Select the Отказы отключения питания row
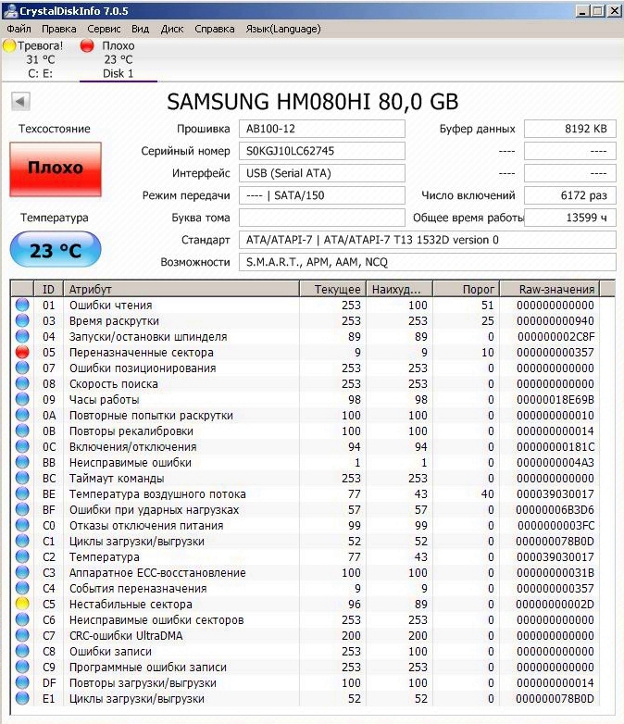 point(305,526)
